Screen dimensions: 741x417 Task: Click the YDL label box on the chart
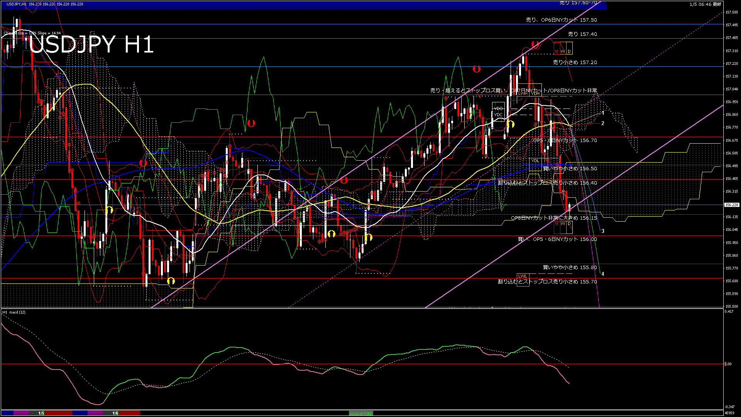tap(536, 161)
